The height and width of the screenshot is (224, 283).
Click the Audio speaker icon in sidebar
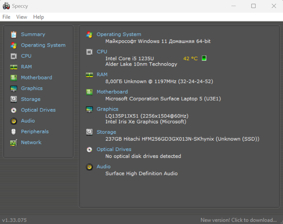click(14, 121)
